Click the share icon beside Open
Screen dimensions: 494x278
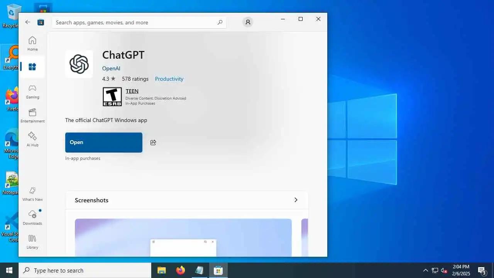point(153,142)
